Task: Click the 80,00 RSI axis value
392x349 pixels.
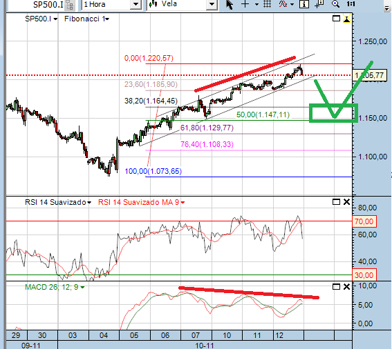Action: [368, 208]
